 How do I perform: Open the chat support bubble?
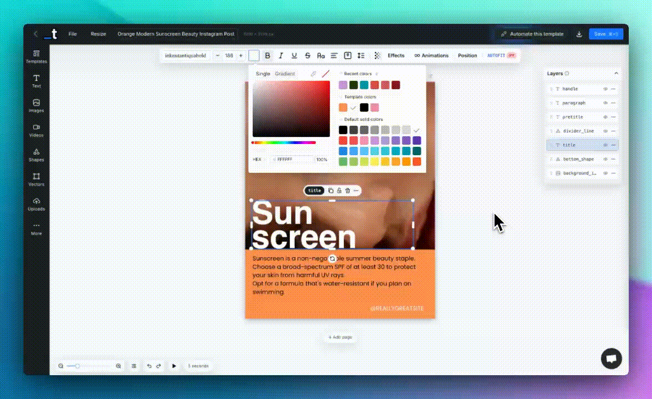tap(612, 359)
